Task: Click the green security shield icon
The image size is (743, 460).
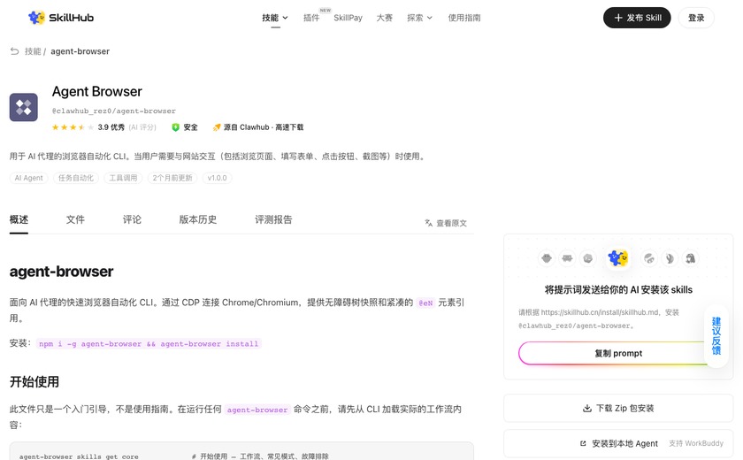Action: click(x=175, y=127)
